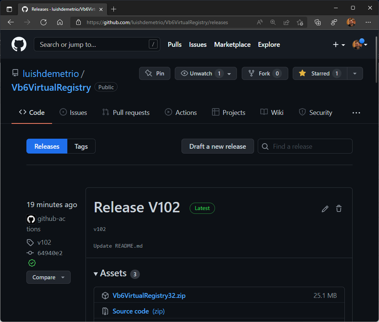Open Wiki tab
The image size is (379, 322).
pos(271,112)
